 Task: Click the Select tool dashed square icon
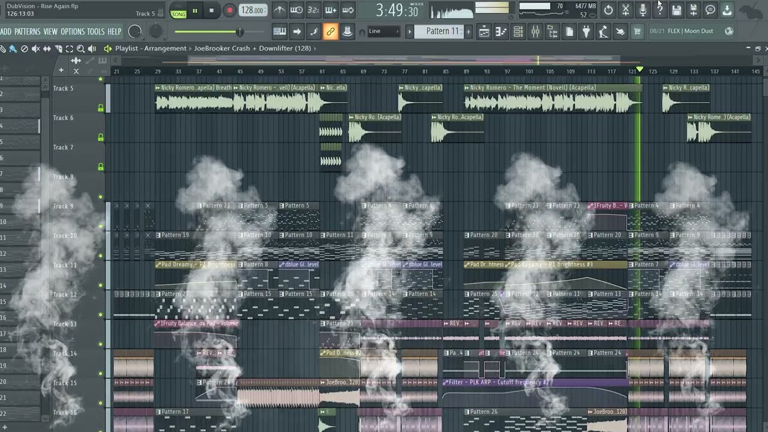click(x=70, y=49)
